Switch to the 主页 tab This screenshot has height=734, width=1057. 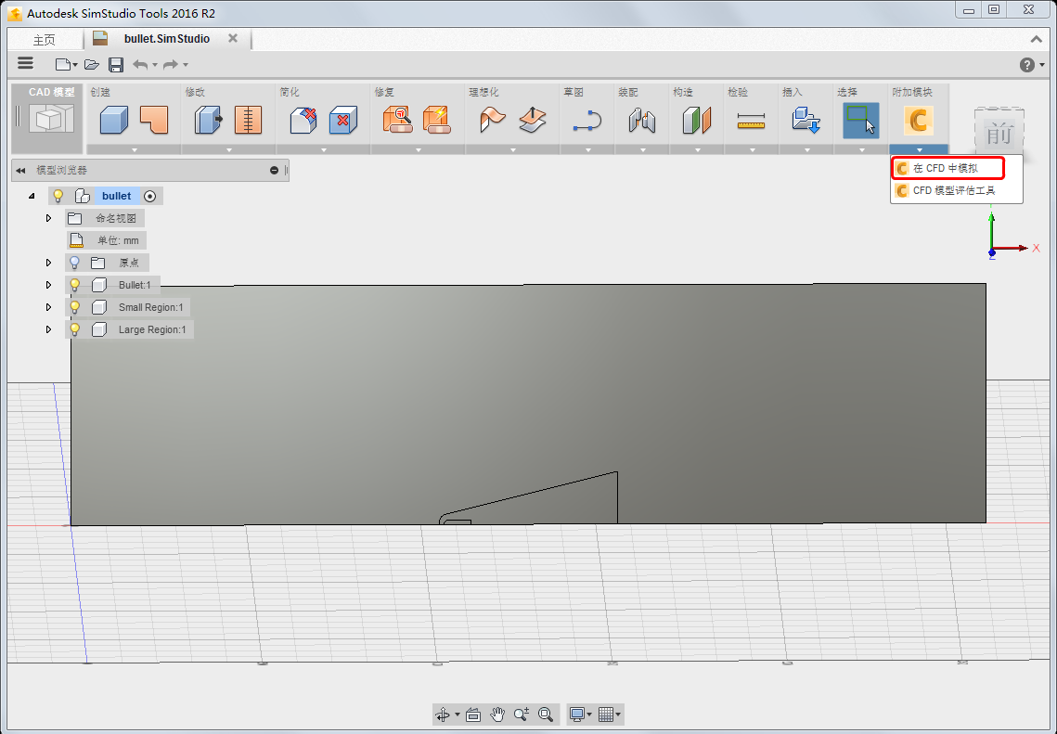pyautogui.click(x=45, y=40)
